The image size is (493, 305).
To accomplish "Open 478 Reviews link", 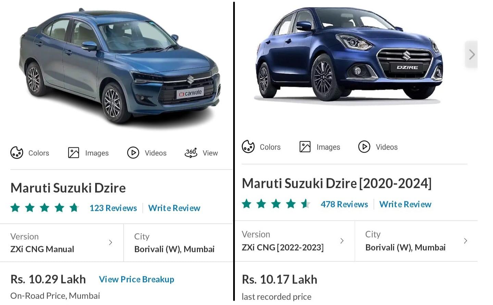I will click(x=344, y=204).
